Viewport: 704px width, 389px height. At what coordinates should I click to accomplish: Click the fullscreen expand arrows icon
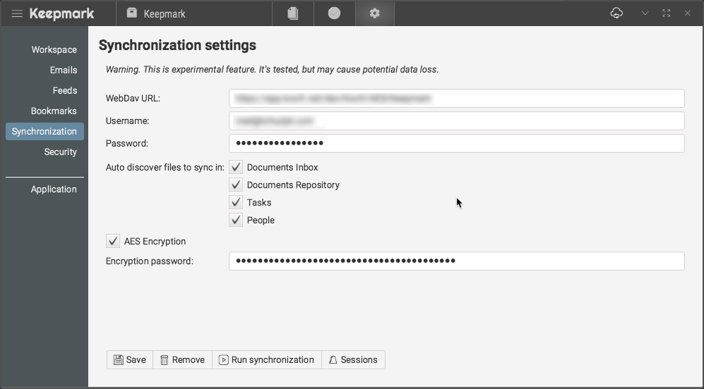coord(666,13)
